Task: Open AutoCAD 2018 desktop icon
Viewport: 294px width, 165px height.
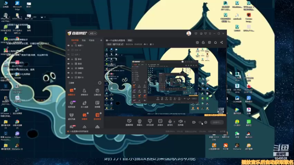Action: tap(249, 88)
